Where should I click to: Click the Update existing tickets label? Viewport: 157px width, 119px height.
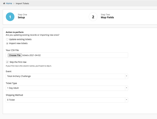click(20, 39)
